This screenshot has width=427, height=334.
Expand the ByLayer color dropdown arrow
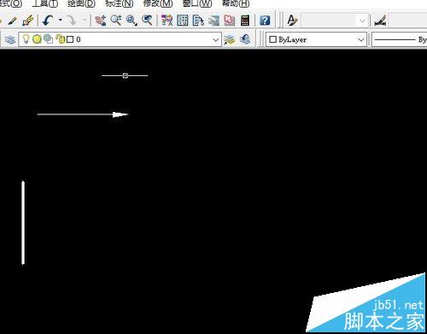pos(361,39)
